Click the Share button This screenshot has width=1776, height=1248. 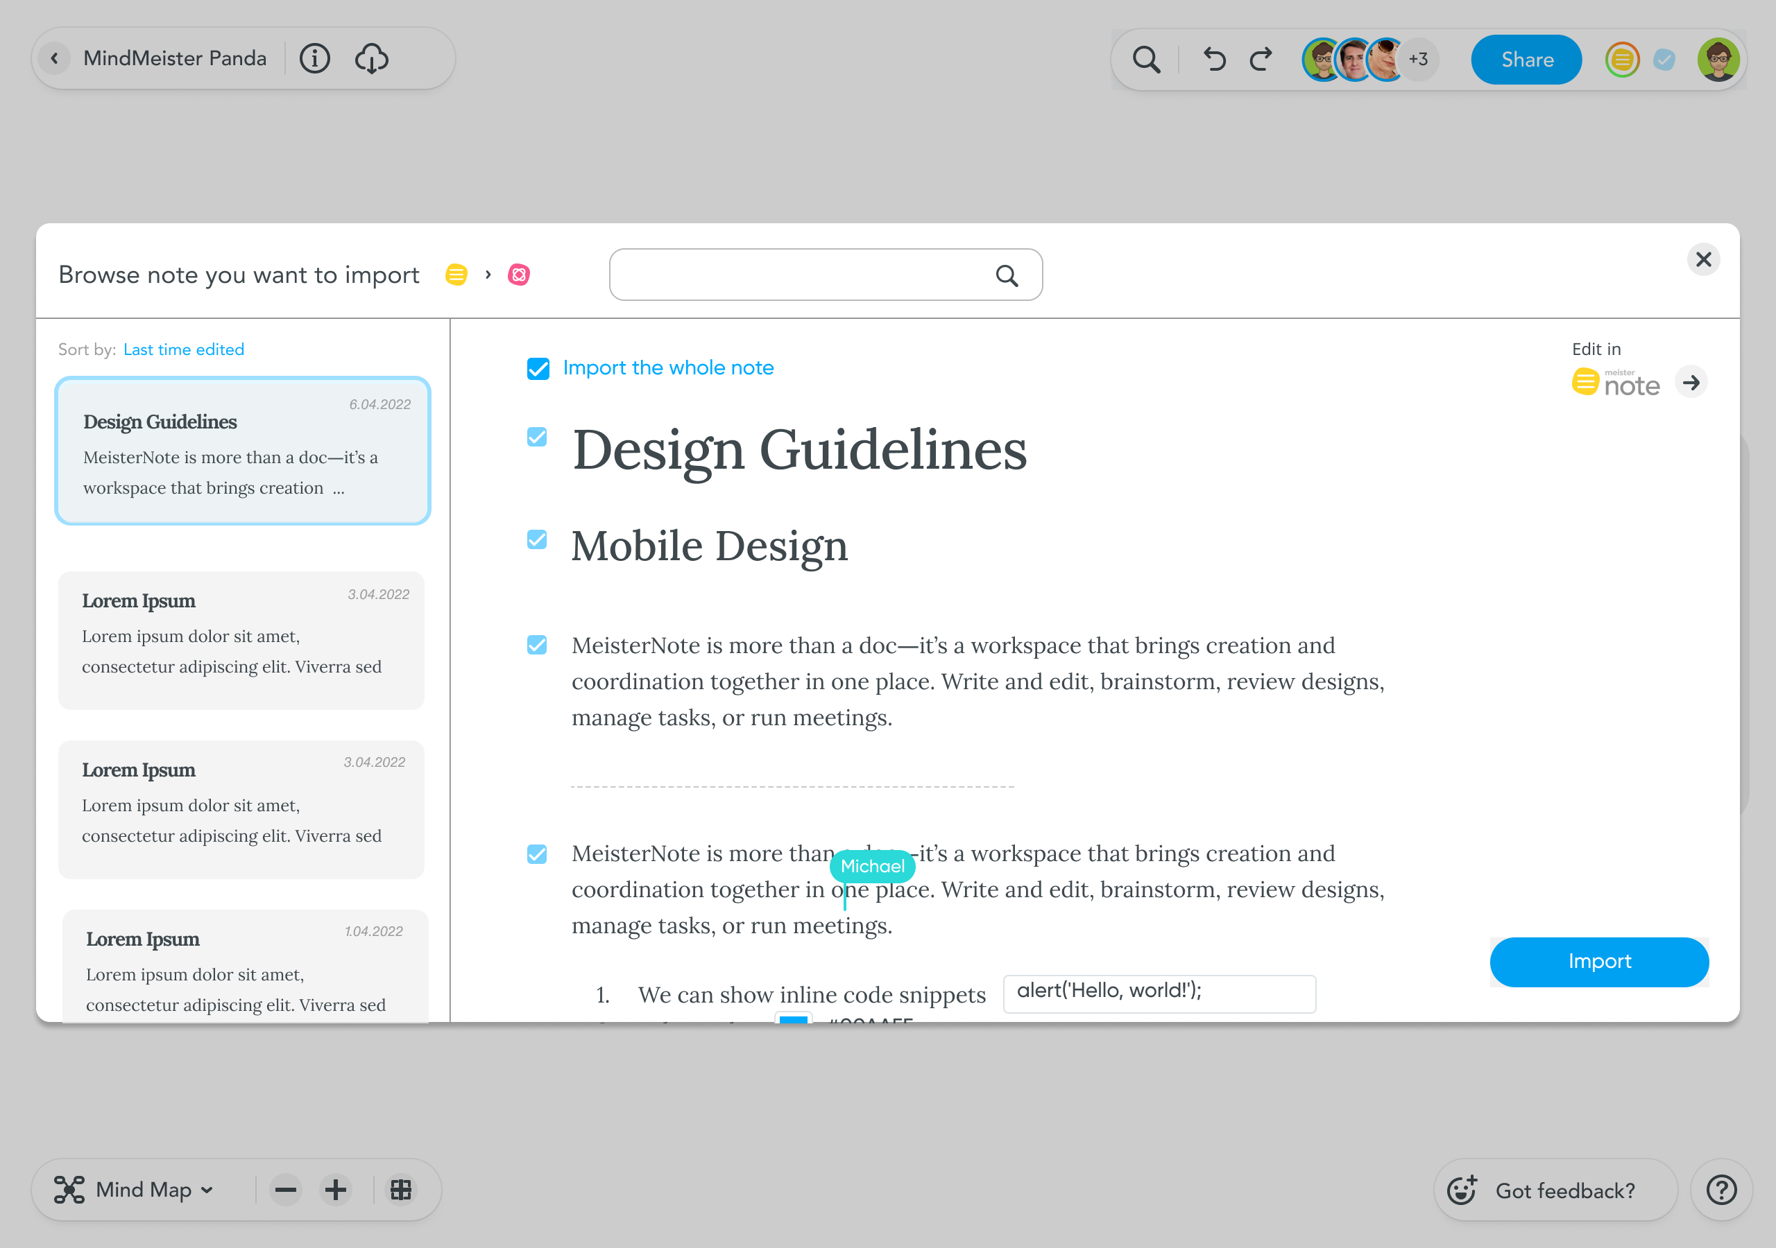[x=1526, y=60]
